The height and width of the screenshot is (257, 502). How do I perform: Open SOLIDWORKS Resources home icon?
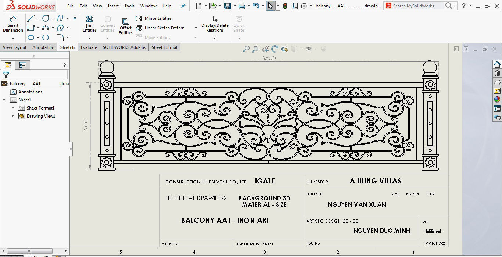click(497, 64)
